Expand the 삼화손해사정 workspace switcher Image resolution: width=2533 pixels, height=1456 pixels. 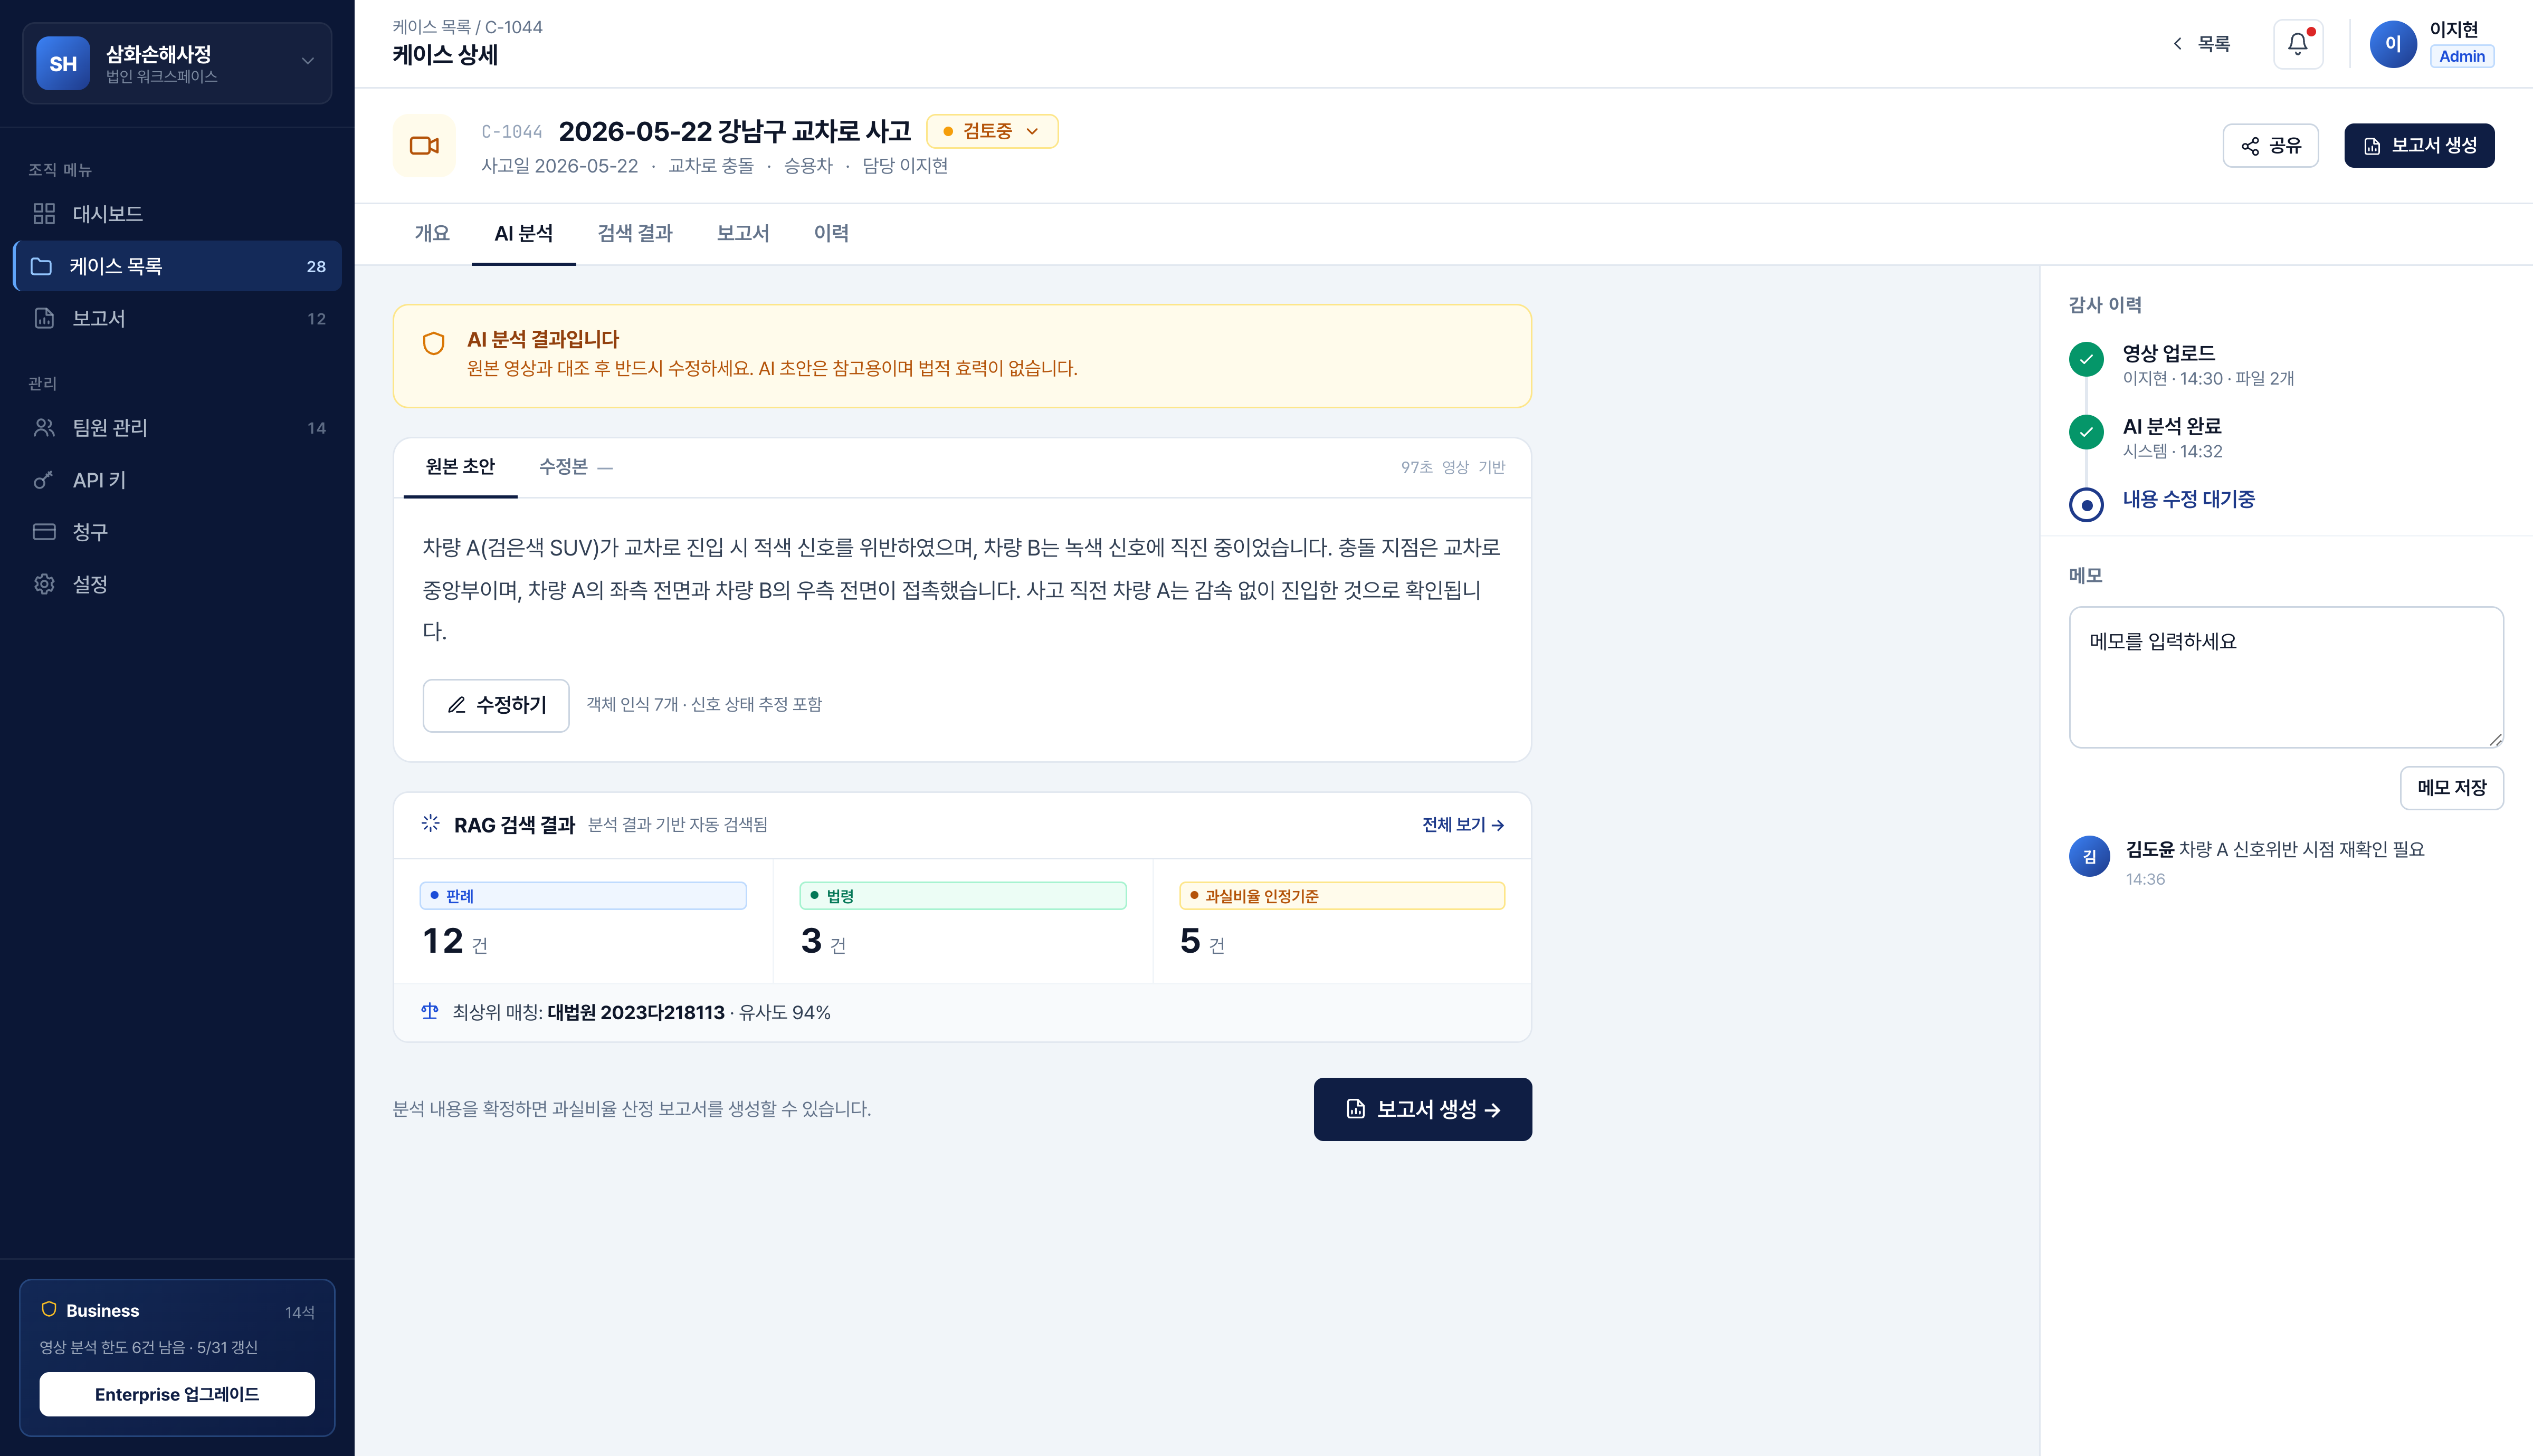coord(177,63)
